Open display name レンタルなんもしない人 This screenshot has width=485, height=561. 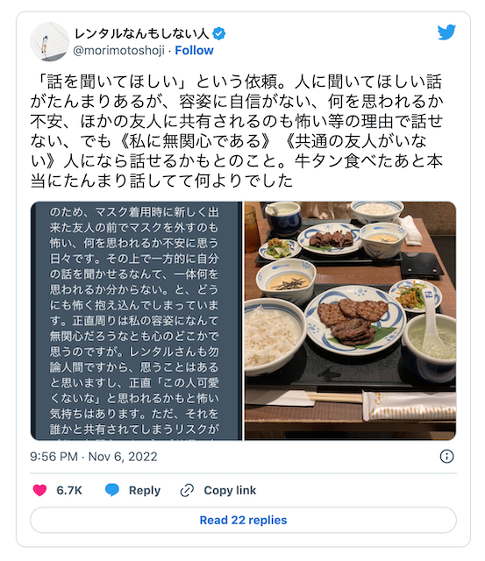coord(141,33)
